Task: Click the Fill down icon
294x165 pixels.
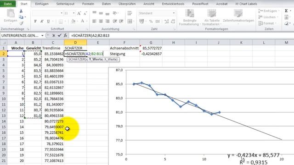Action: click(x=286, y=17)
